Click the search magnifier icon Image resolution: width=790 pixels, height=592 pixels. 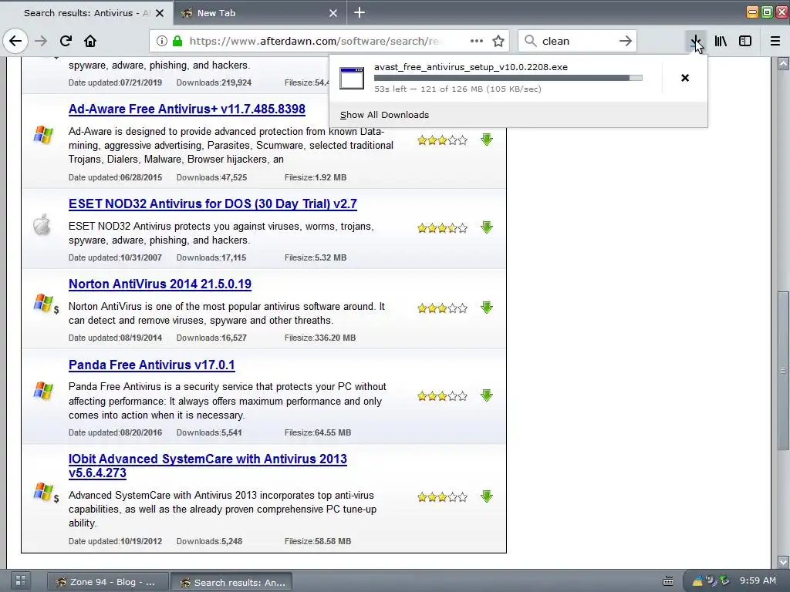point(531,41)
